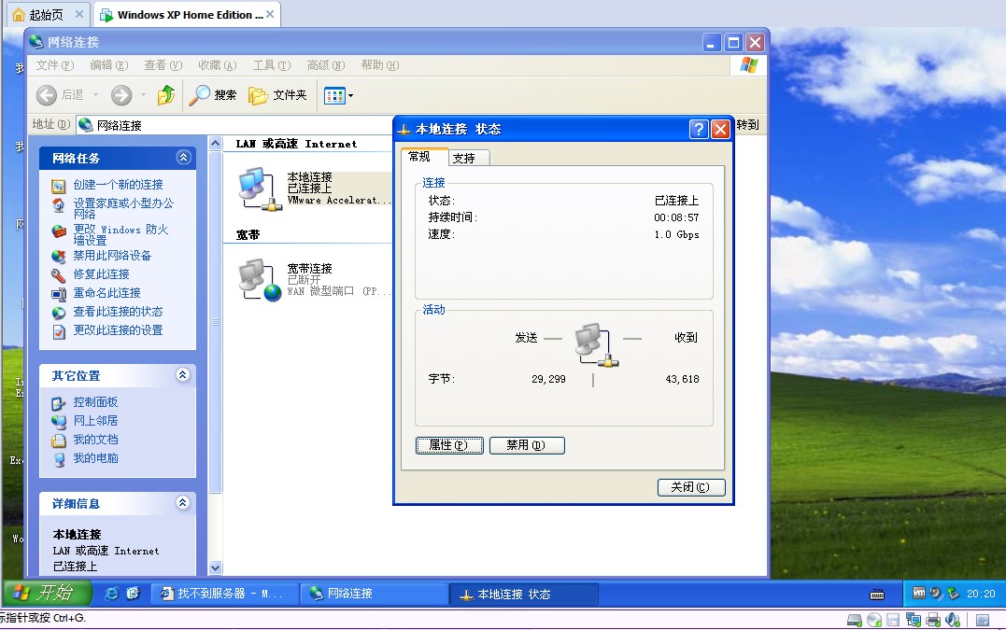Open the 文件(F) menu
This screenshot has width=1006, height=630.
coord(55,64)
